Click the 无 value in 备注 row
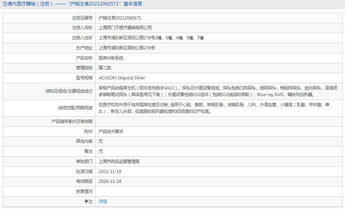The height and width of the screenshot is (210, 345). (101, 151)
